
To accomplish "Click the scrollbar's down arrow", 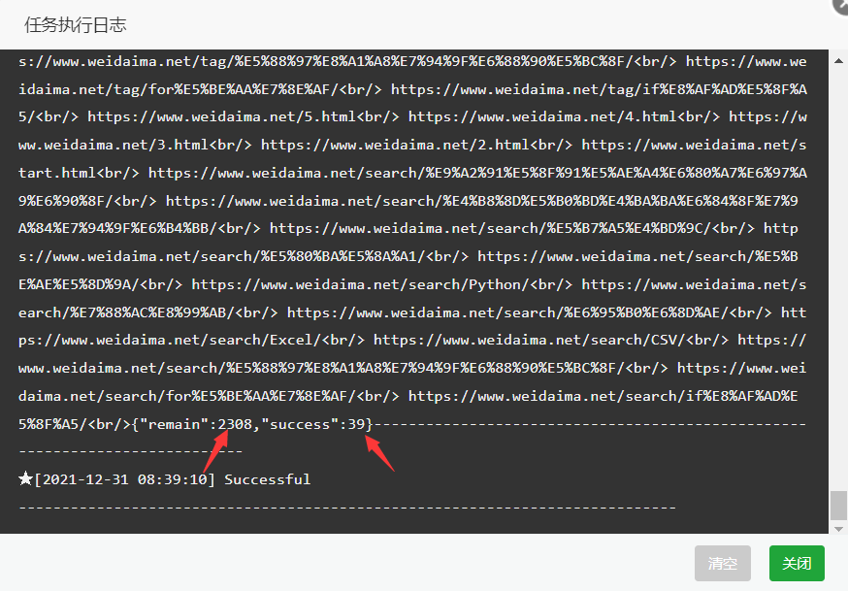I will (x=837, y=527).
